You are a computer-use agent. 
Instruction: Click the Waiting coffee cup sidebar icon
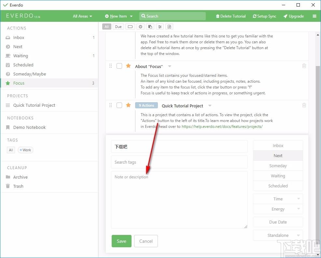pos(8,56)
